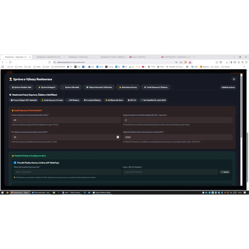Click share icon in address bar
The width and height of the screenshot is (249, 249).
[181, 62]
